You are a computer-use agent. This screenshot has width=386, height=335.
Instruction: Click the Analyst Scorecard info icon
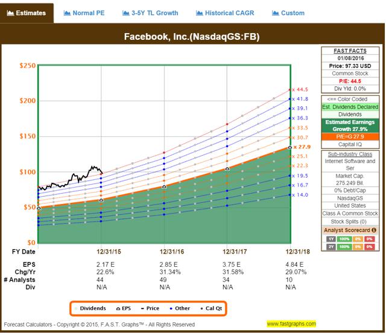[374, 230]
